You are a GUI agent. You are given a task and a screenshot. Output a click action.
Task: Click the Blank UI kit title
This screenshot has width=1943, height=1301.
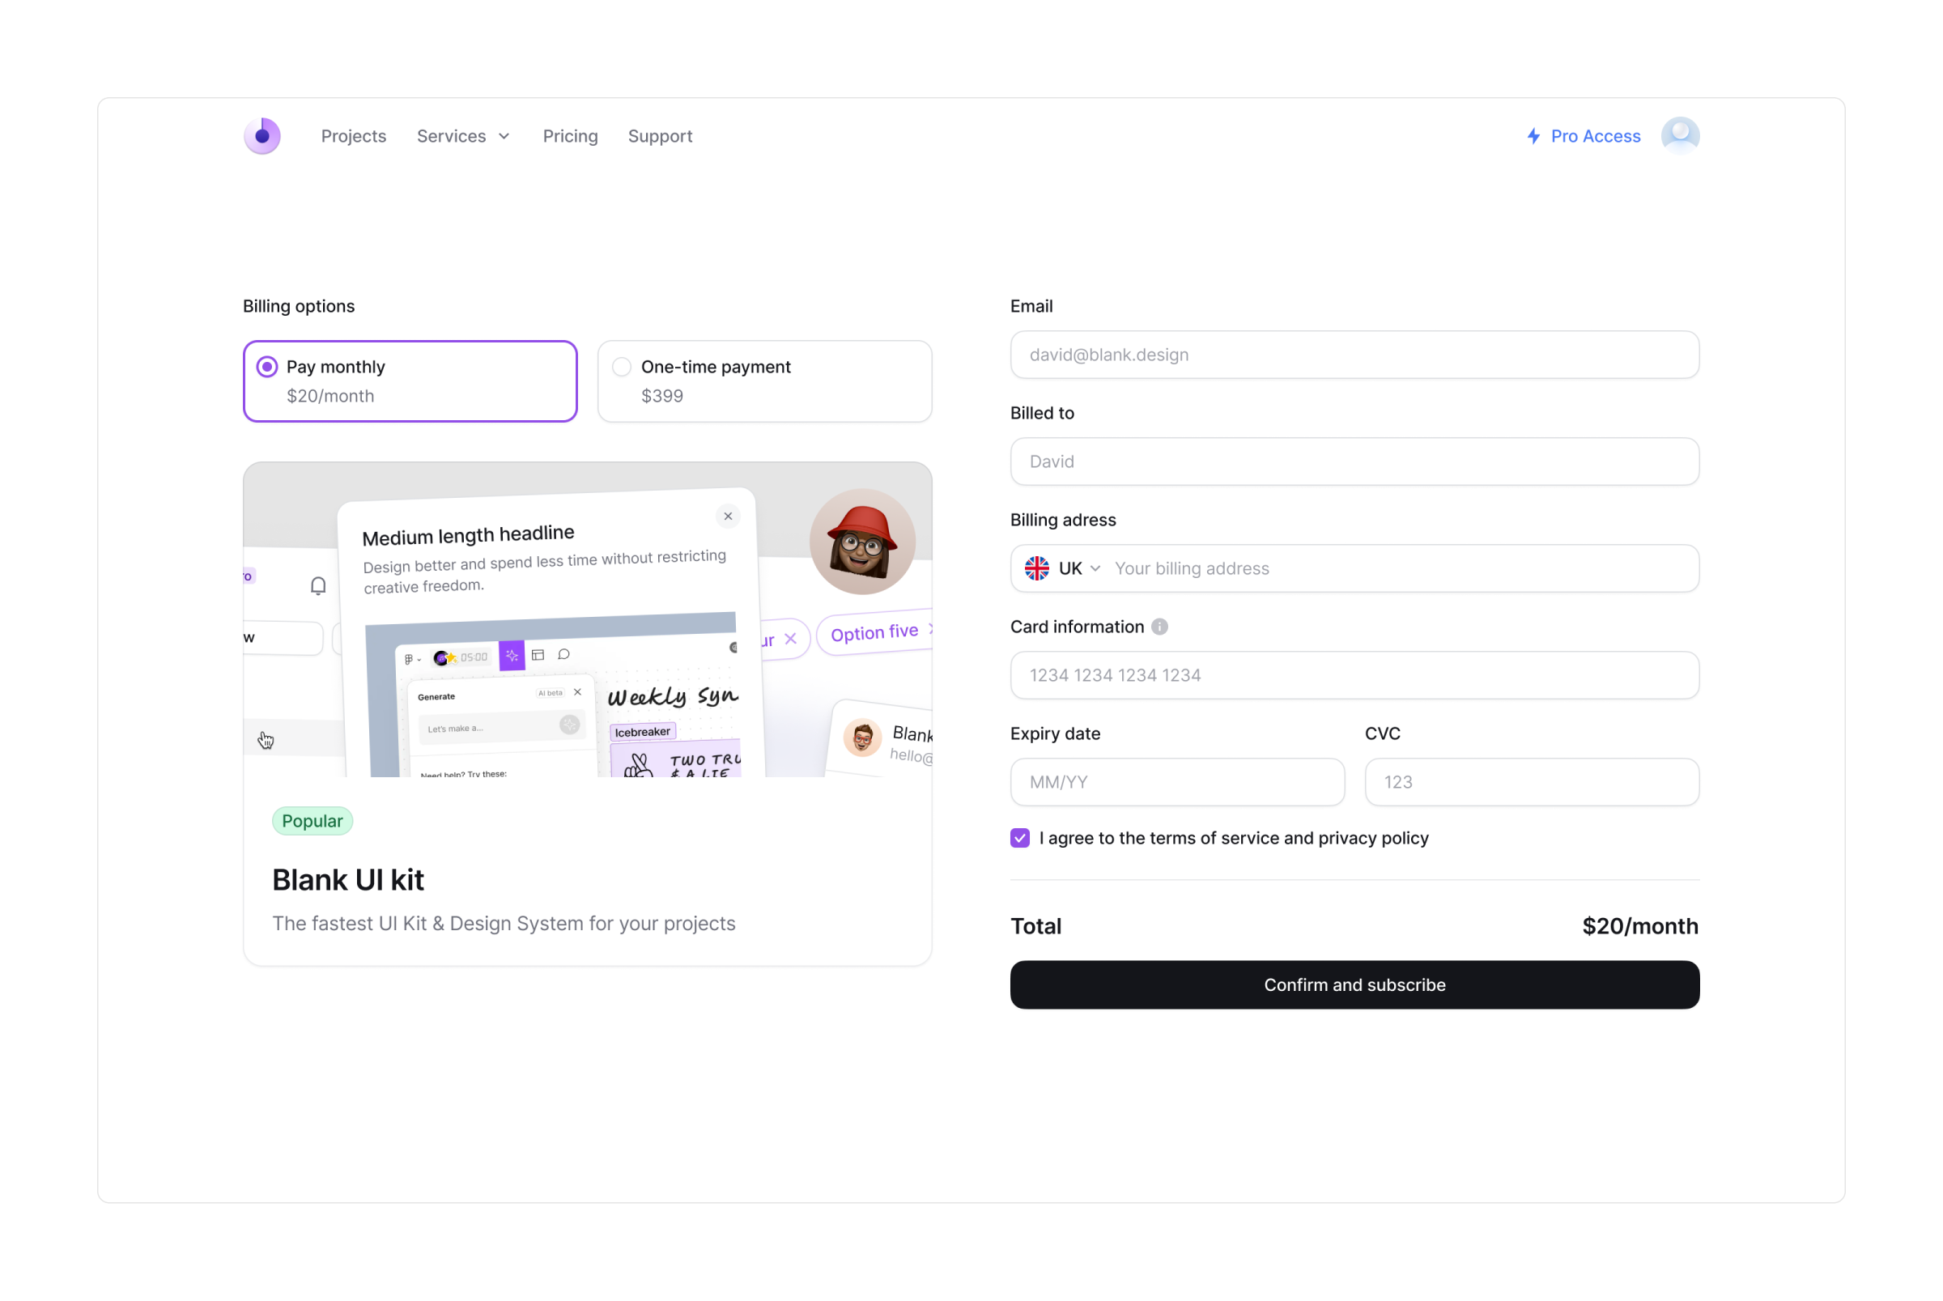click(347, 879)
